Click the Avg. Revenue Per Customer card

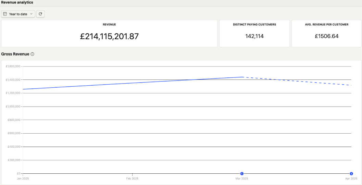[x=326, y=33]
